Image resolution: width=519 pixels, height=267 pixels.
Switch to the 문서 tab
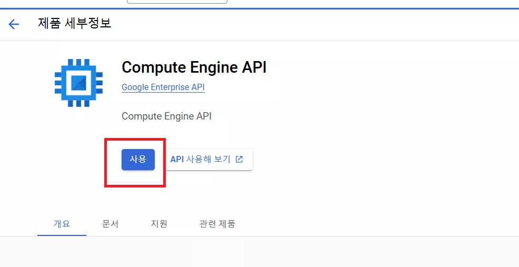click(x=110, y=224)
